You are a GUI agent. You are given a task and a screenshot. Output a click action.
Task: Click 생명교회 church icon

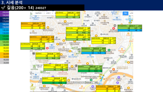pyautogui.click(x=57, y=38)
